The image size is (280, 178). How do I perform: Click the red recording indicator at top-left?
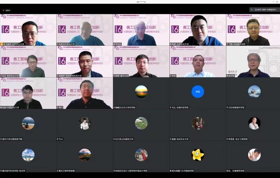tap(2, 10)
